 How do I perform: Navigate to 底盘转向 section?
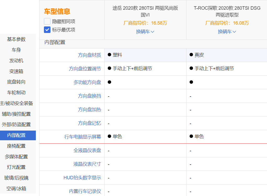click(x=16, y=82)
